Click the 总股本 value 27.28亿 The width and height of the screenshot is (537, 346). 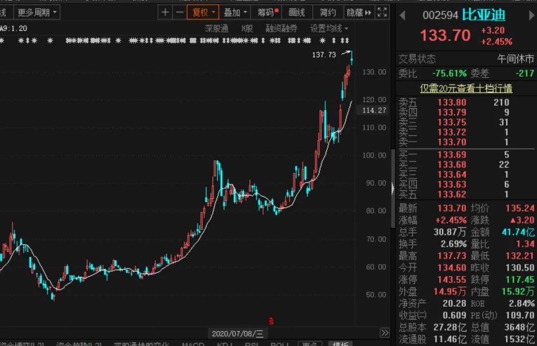coord(450,327)
